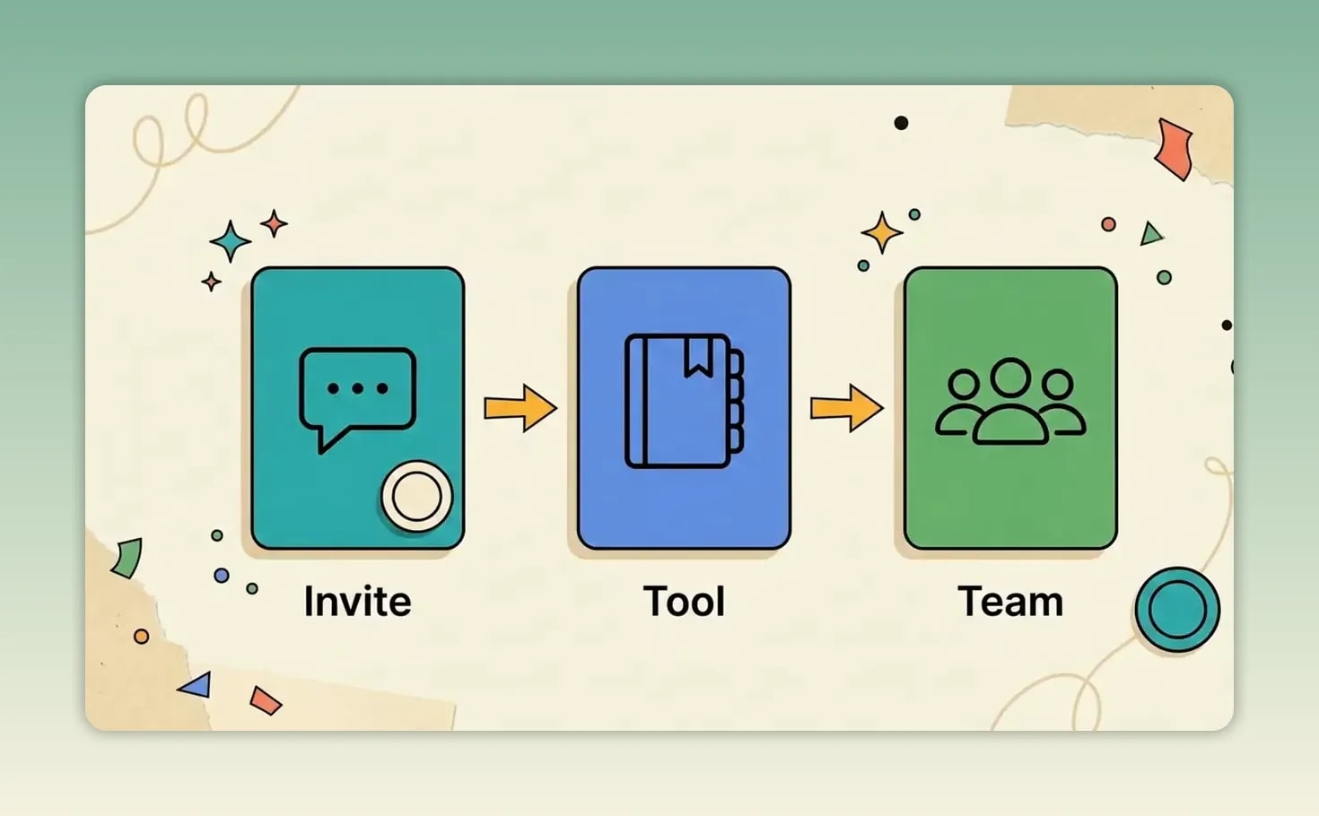The width and height of the screenshot is (1319, 816).
Task: Click the yellow arrow from Invite to Tool
Action: click(520, 408)
